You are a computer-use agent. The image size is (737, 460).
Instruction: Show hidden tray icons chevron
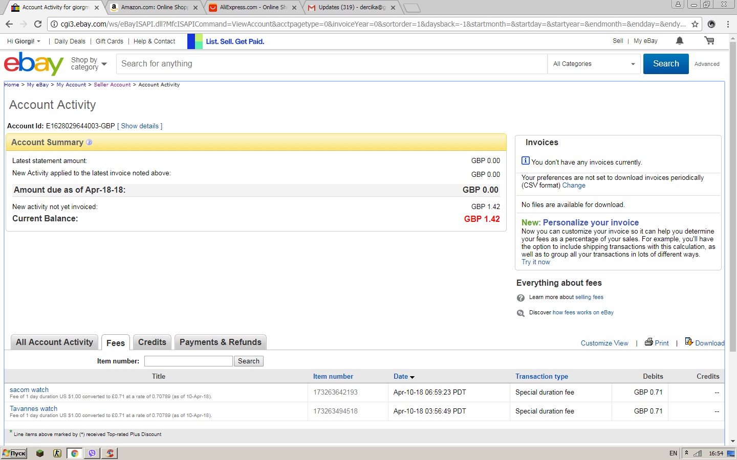[687, 453]
